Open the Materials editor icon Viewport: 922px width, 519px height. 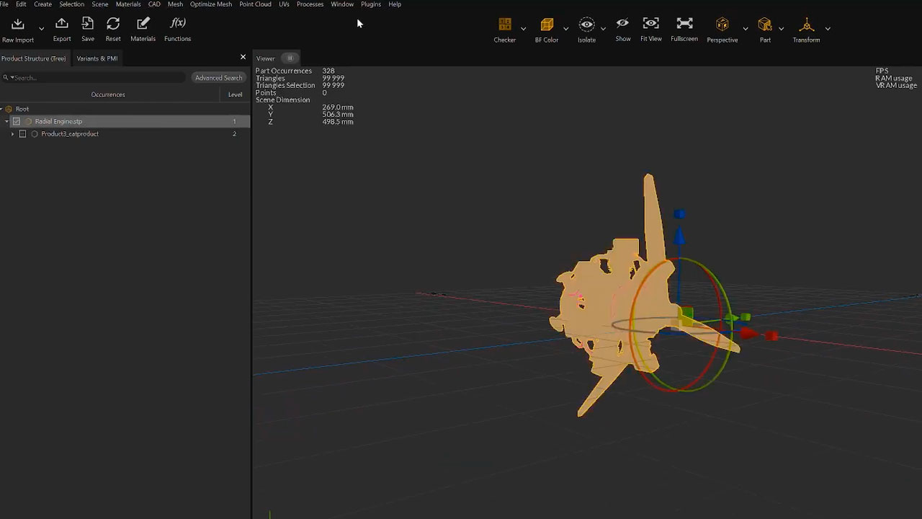coord(143,25)
